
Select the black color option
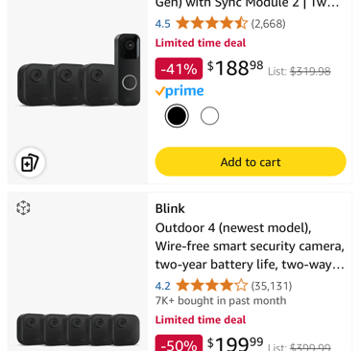click(x=177, y=116)
